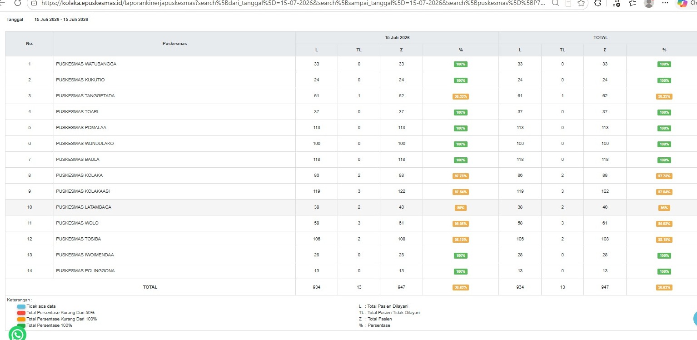This screenshot has width=697, height=340.
Task: Select the PUSKESMAS LATAMBAGA row name
Action: pyautogui.click(x=84, y=207)
